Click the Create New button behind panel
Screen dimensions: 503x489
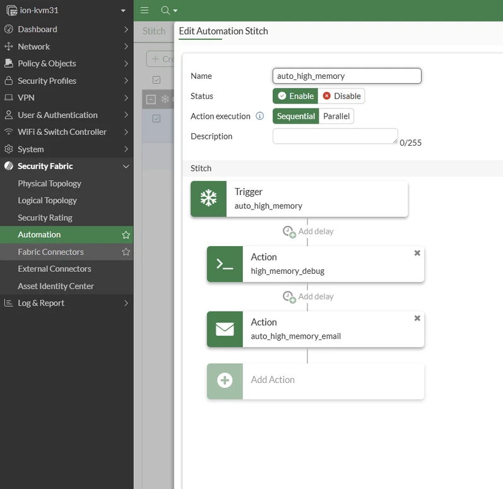(x=160, y=59)
